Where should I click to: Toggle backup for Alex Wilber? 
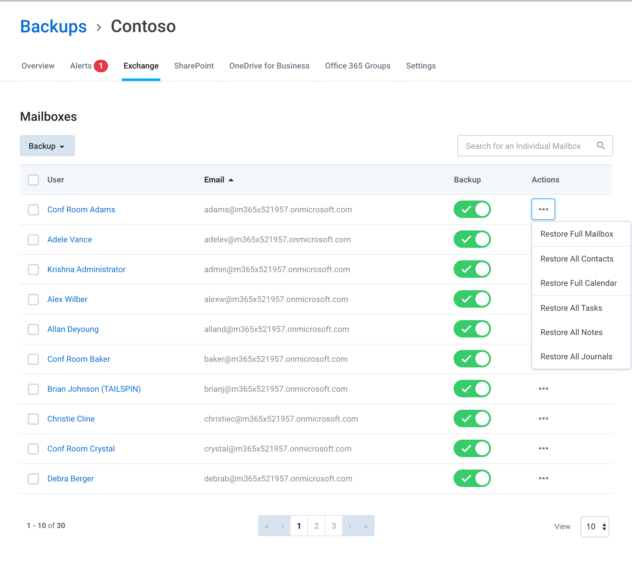[472, 299]
